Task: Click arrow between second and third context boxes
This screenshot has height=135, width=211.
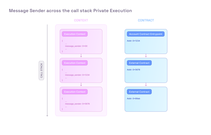Action: pyautogui.click(x=81, y=84)
